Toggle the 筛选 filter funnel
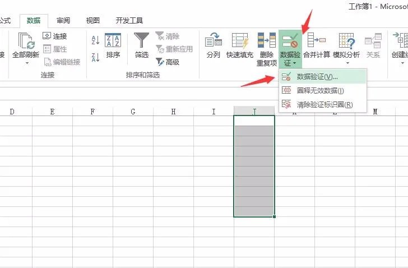 pyautogui.click(x=142, y=40)
